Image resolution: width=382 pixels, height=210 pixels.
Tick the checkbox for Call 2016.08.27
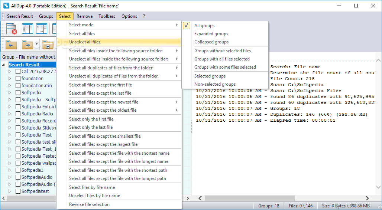(18, 72)
